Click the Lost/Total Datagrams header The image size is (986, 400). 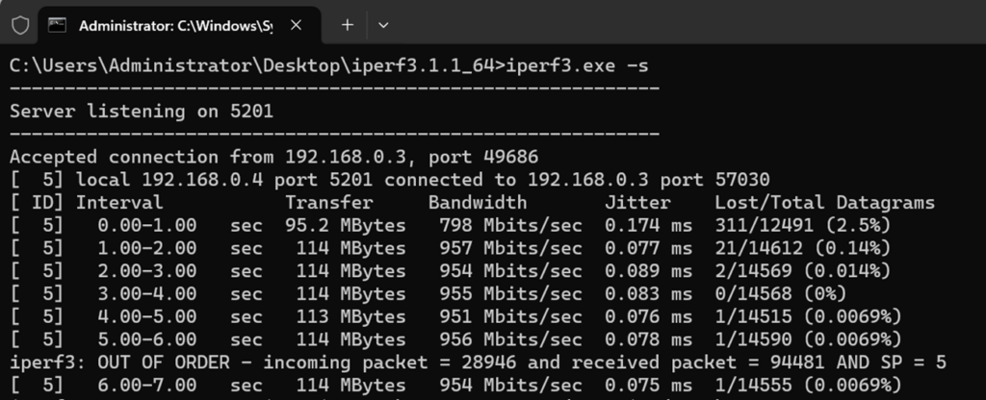824,203
